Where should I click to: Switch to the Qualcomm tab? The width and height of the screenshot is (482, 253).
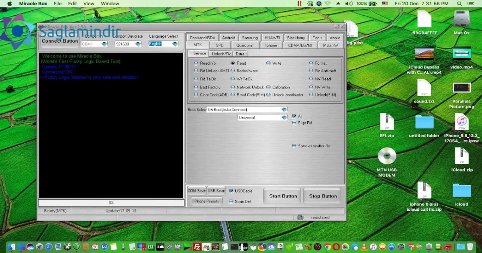(245, 45)
